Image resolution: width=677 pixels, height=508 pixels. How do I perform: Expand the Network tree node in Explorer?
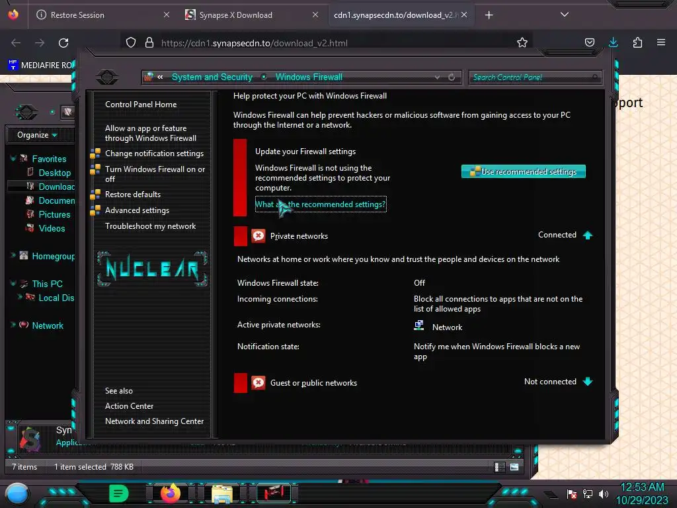(13, 324)
